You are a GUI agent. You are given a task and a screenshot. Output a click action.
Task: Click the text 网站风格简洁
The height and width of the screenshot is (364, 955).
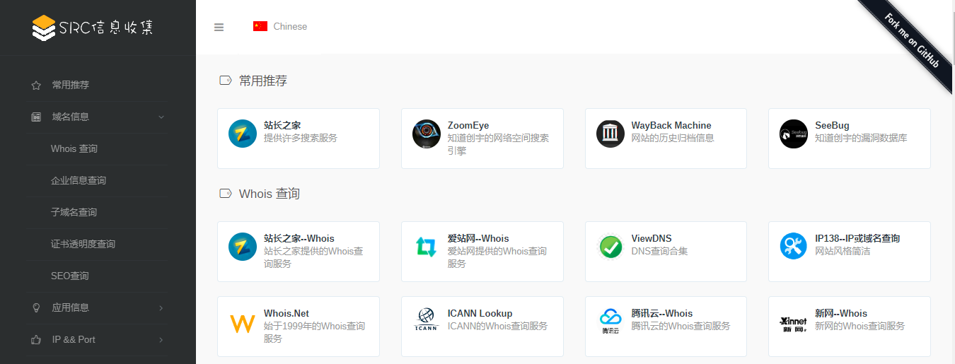point(843,251)
